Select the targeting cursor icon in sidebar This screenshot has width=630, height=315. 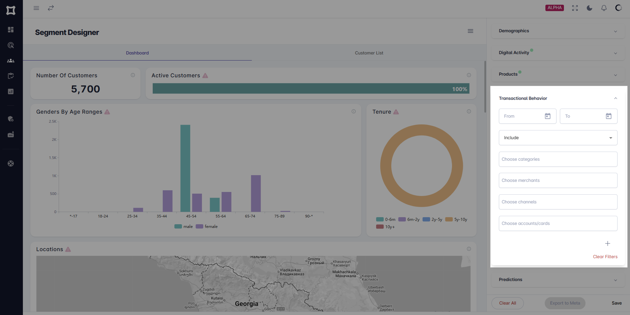pyautogui.click(x=11, y=45)
